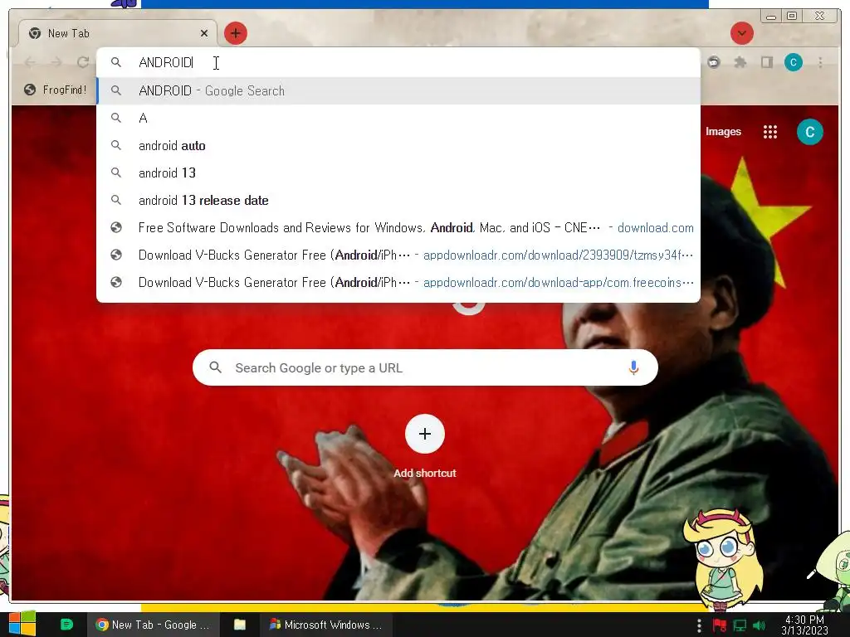Image resolution: width=850 pixels, height=637 pixels.
Task: Toggle the browser side panel icon
Action: (766, 62)
